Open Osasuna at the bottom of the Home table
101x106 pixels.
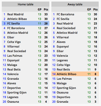[13, 102]
